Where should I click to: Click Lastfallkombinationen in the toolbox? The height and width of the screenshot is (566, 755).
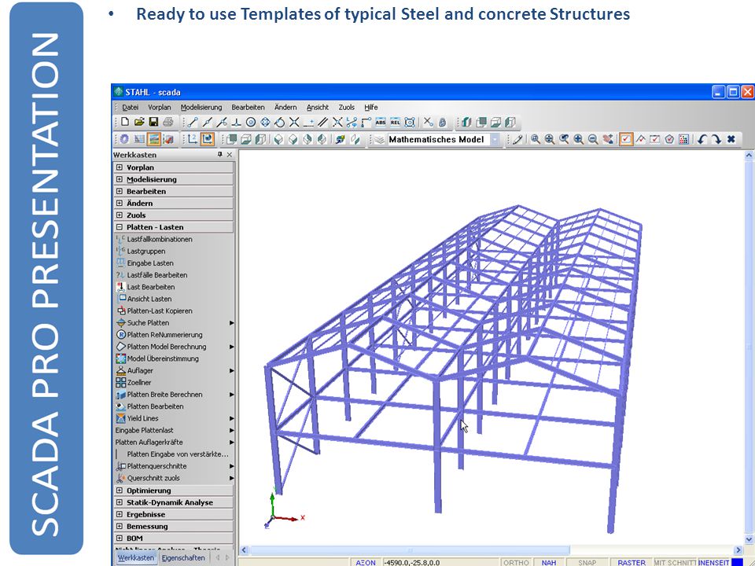click(160, 239)
